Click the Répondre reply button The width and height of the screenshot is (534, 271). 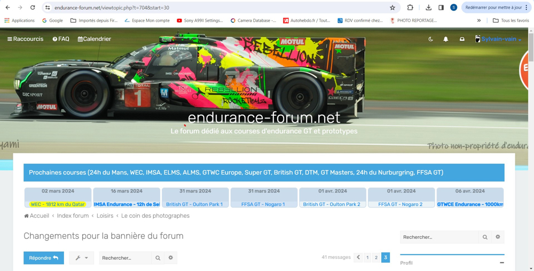pos(44,258)
